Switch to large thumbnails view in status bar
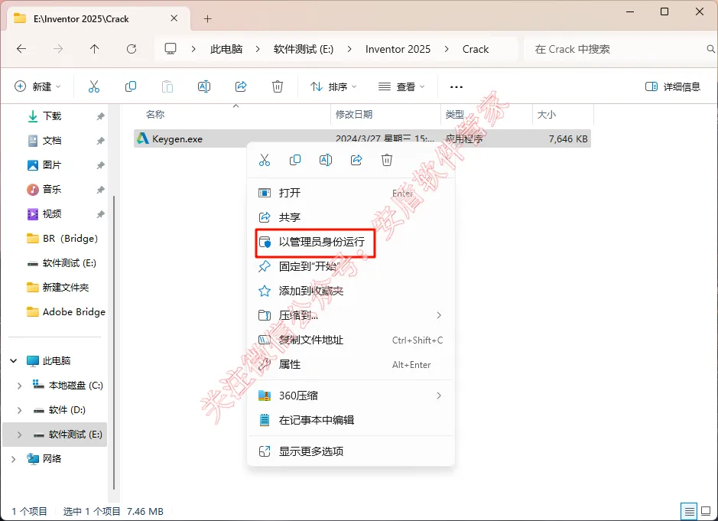 pos(706,510)
